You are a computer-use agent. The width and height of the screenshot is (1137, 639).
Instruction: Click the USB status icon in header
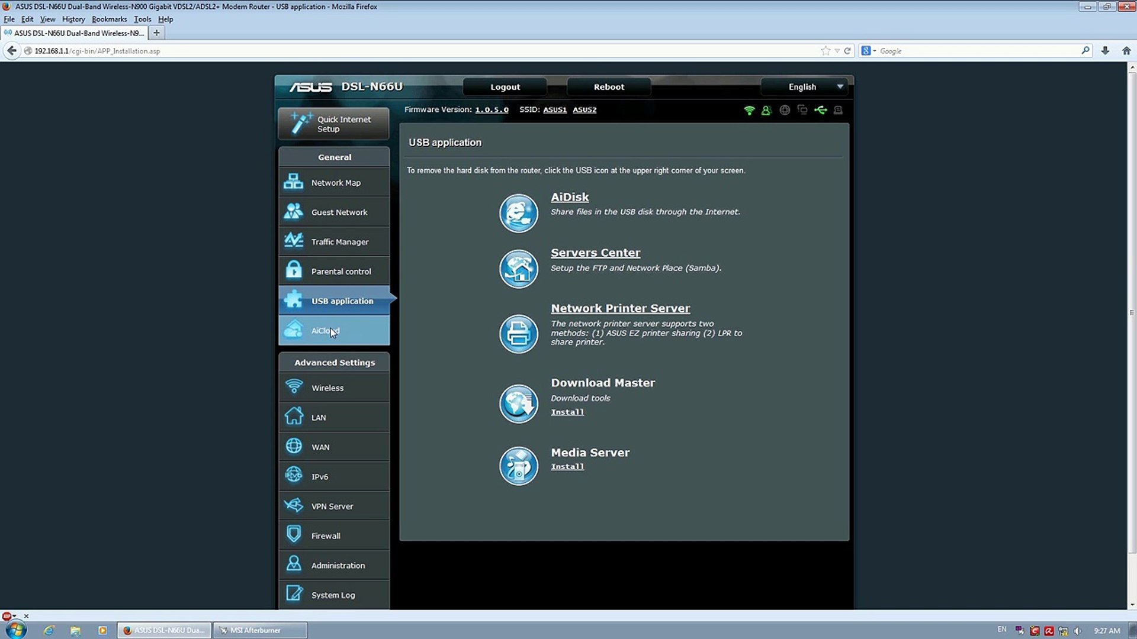click(x=820, y=110)
